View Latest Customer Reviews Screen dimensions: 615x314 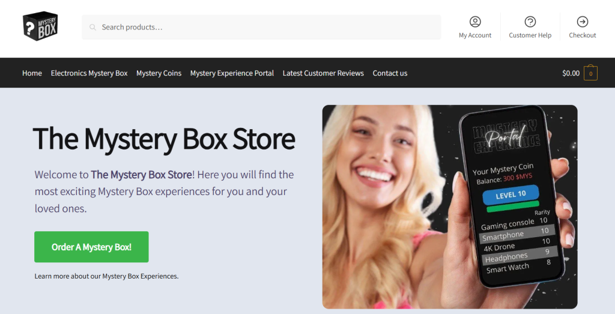[x=323, y=73]
